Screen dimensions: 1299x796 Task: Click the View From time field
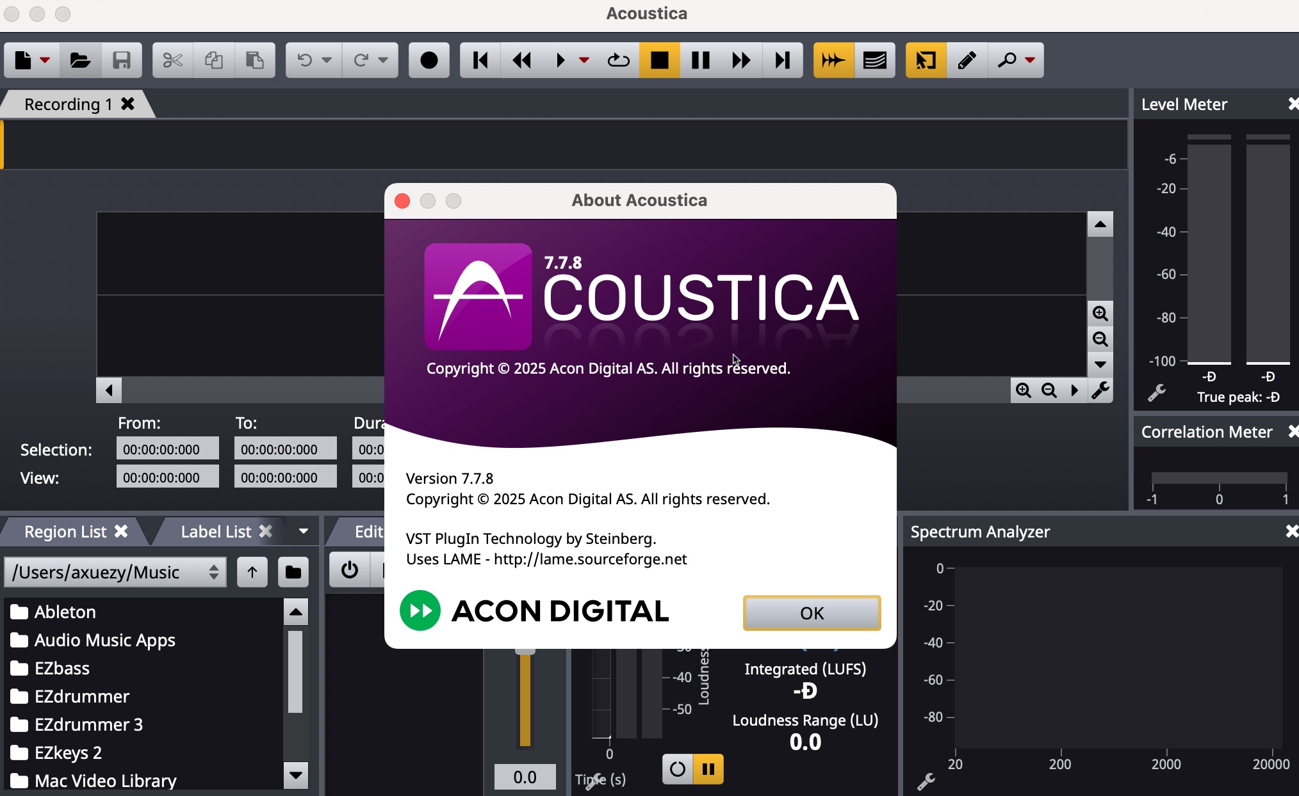168,477
